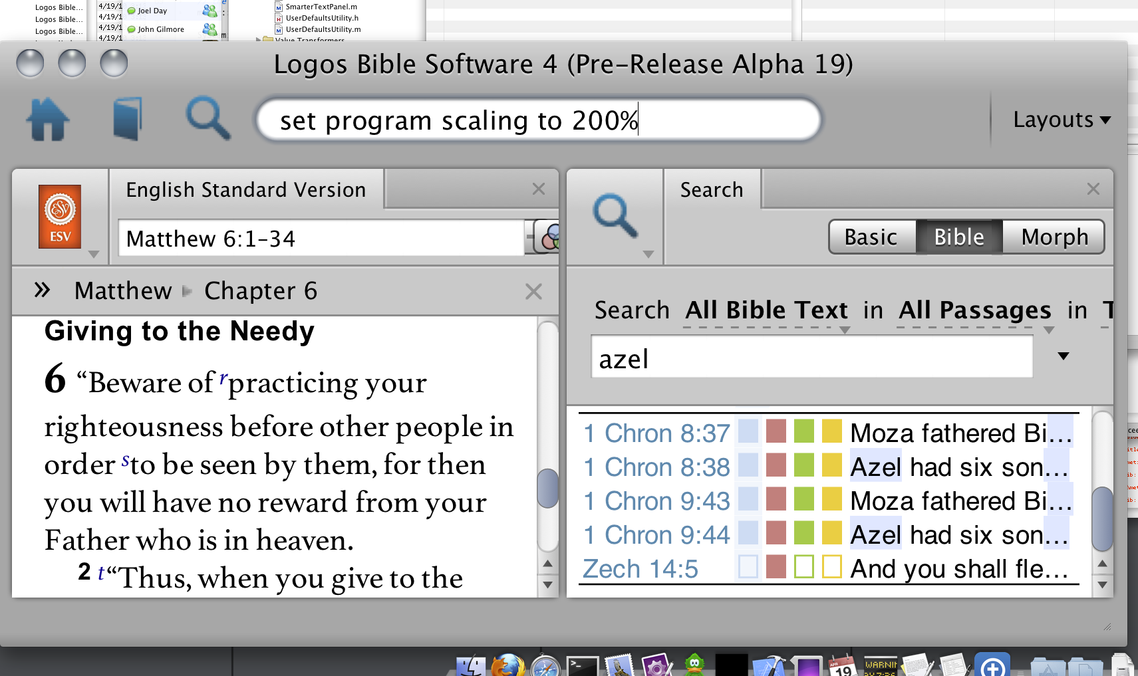Open Adium green duck in the Dock
1138x676 pixels.
click(x=694, y=665)
